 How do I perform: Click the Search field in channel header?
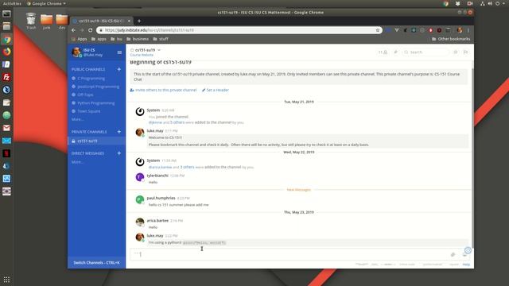[425, 52]
